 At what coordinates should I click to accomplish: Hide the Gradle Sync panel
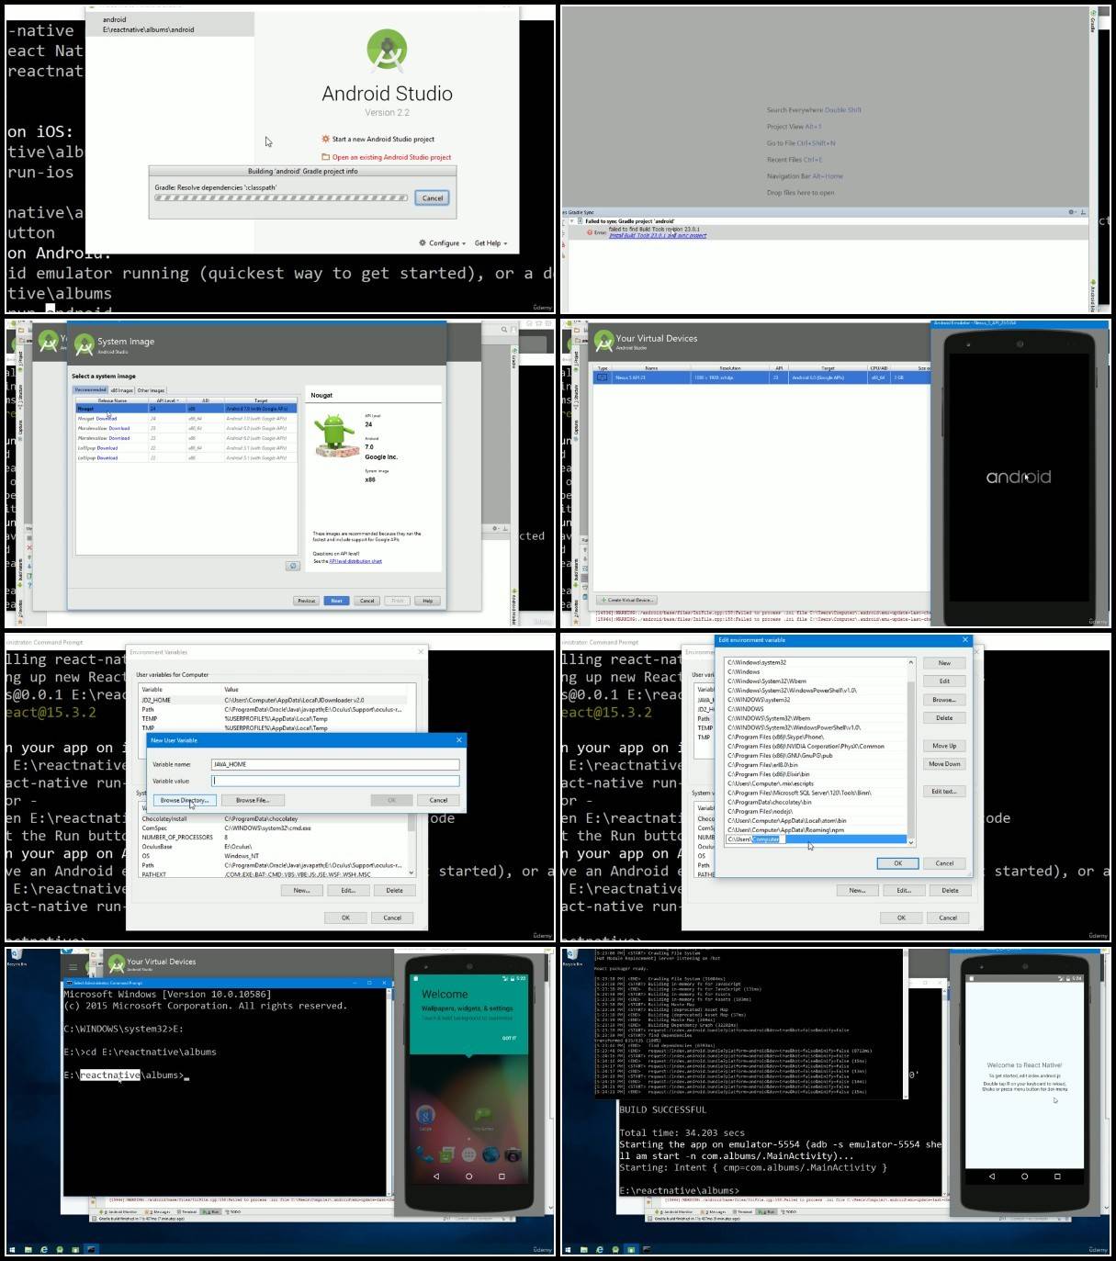click(x=1082, y=212)
